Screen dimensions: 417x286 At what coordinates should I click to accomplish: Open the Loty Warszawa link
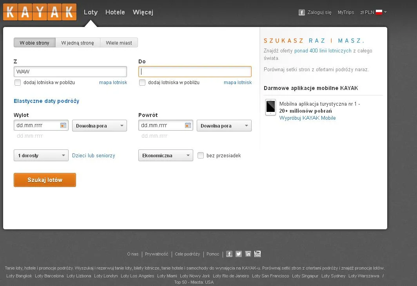point(364,276)
